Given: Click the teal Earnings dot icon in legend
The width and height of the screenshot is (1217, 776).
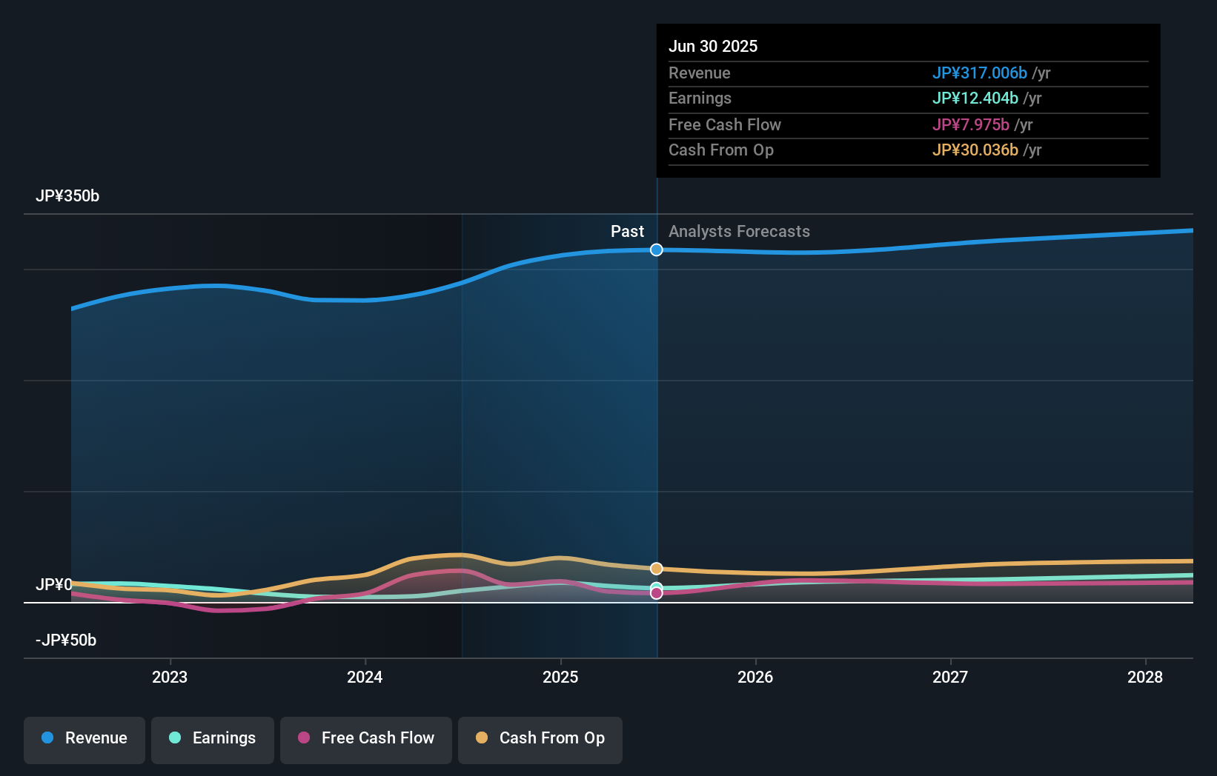Looking at the screenshot, I should pos(175,738).
